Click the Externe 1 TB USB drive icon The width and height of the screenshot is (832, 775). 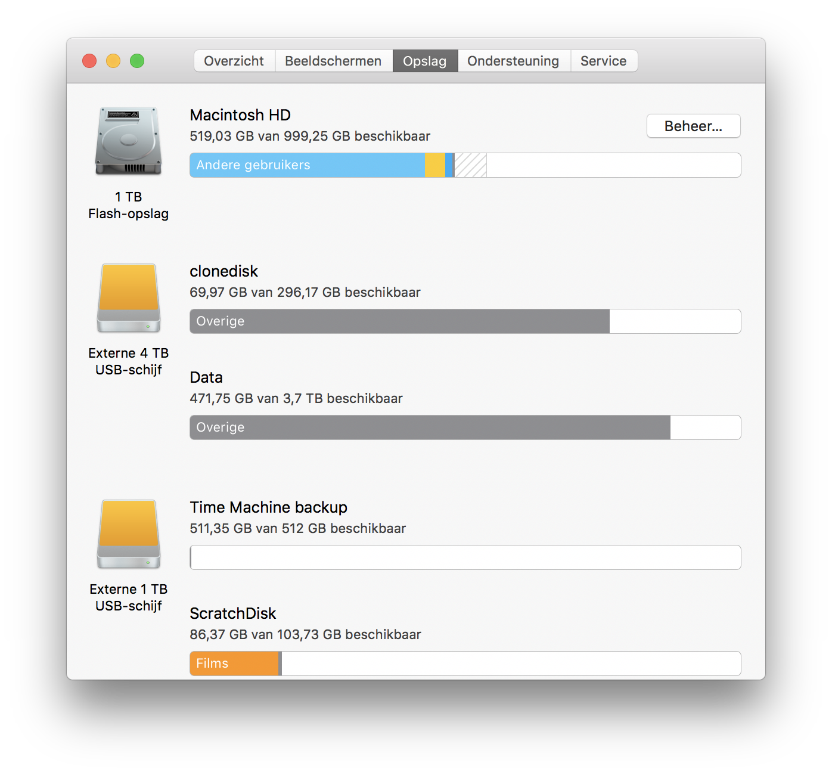129,534
